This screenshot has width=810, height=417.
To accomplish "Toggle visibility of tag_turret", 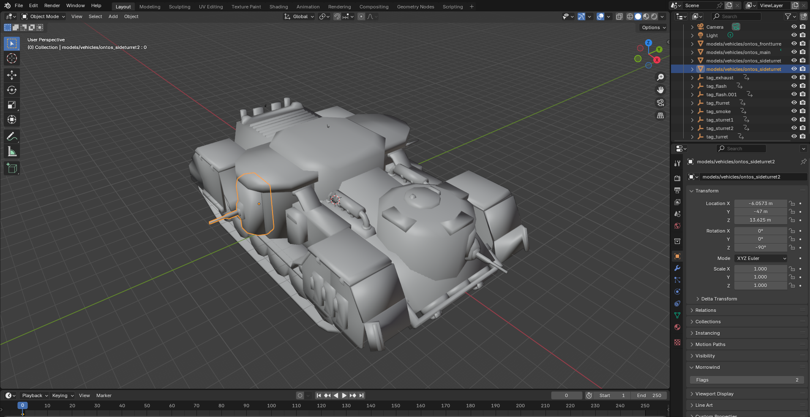I will pyautogui.click(x=794, y=136).
